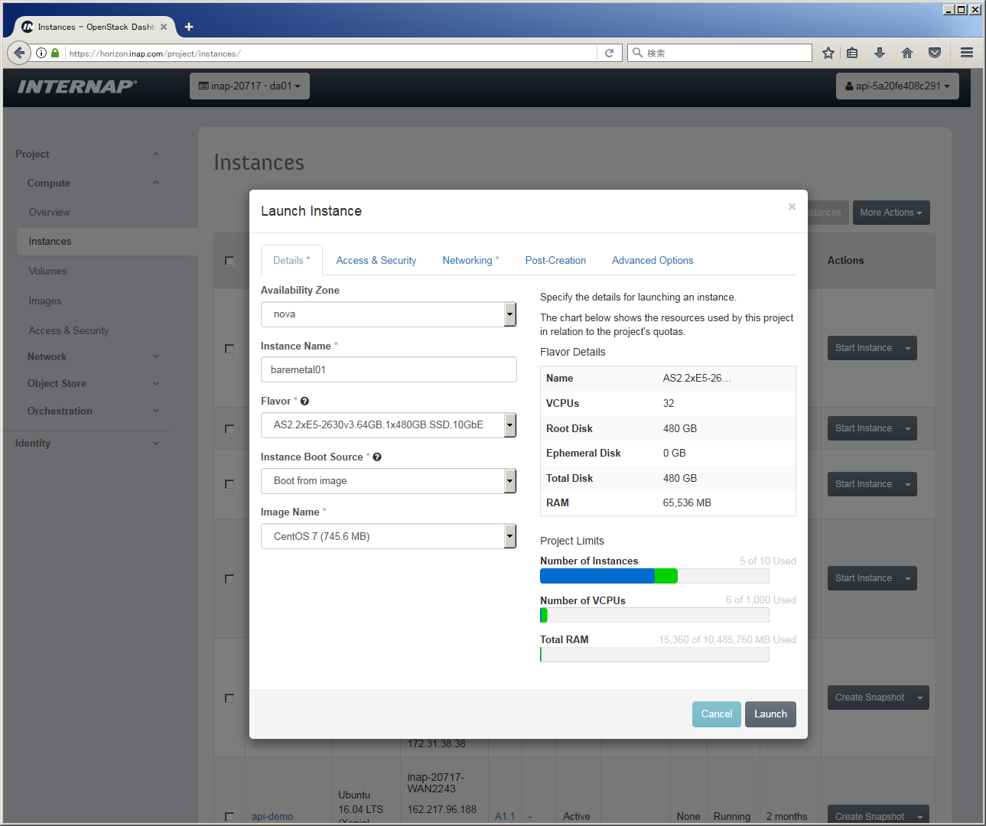
Task: Open Instances in the sidebar
Action: click(107, 241)
